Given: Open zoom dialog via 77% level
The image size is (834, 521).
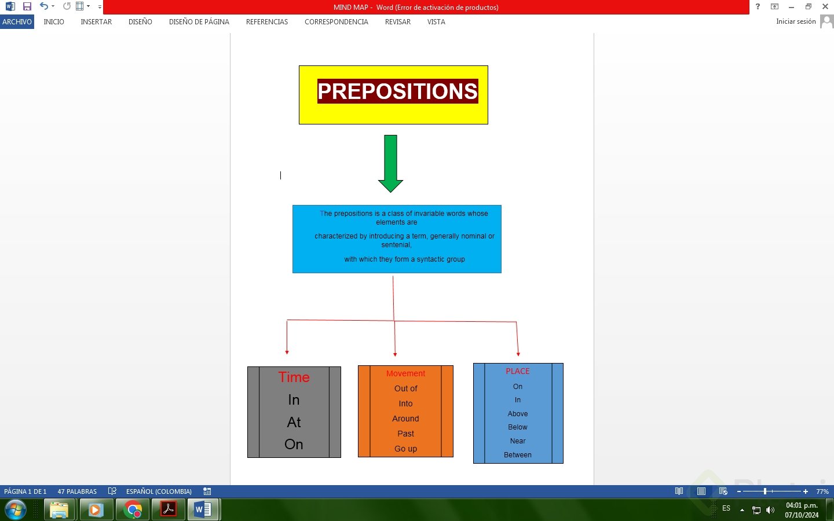Looking at the screenshot, I should [822, 491].
